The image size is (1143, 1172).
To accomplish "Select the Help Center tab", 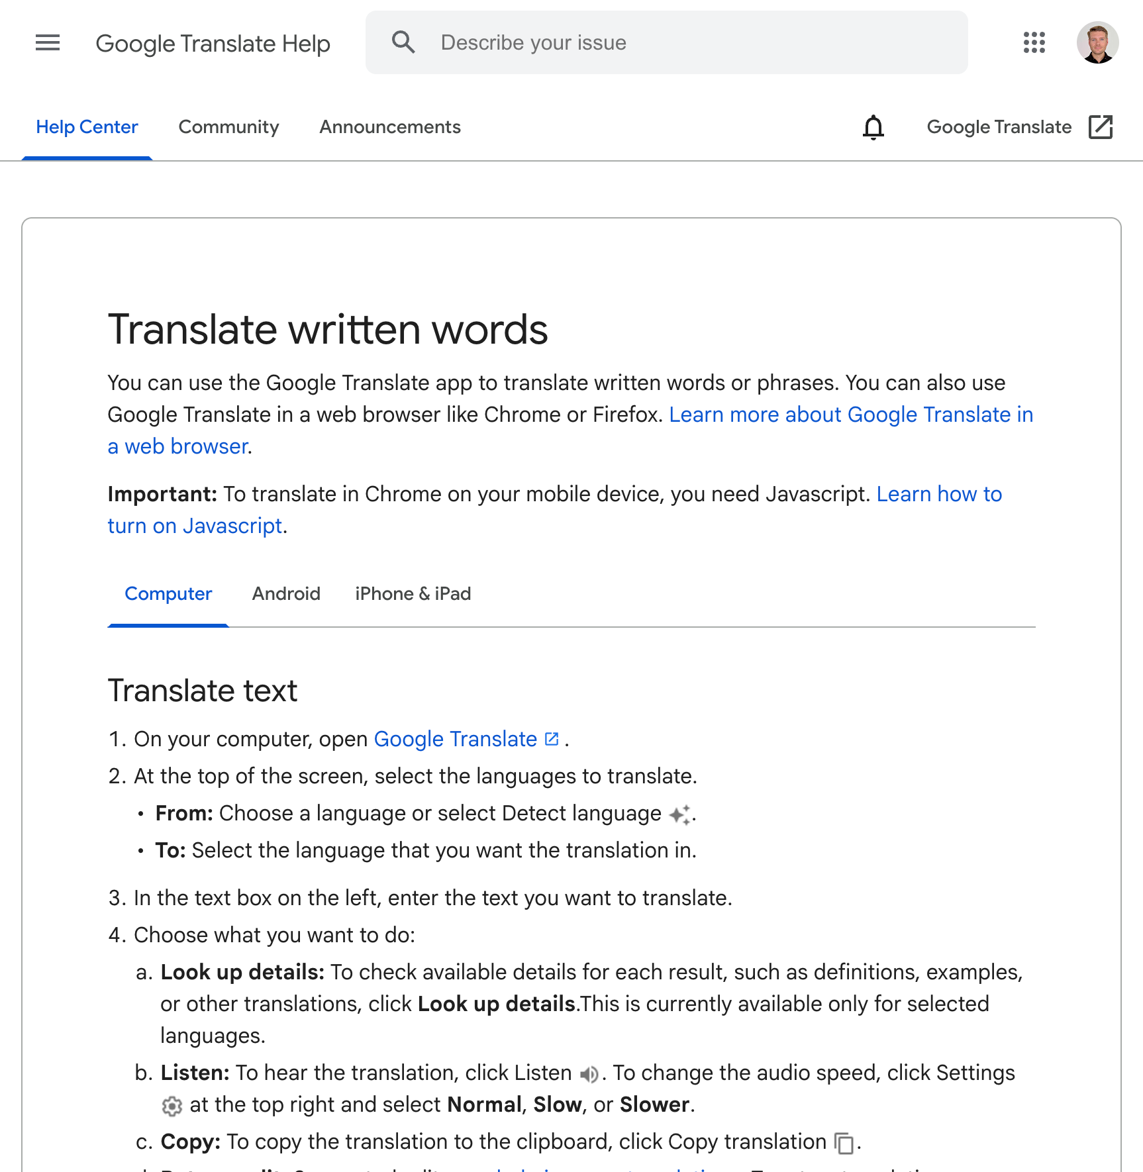I will pyautogui.click(x=87, y=127).
